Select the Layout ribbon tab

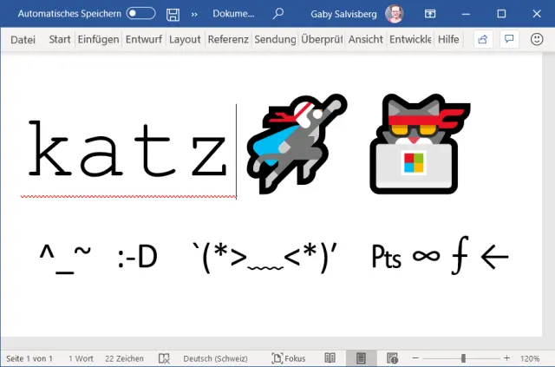click(185, 39)
